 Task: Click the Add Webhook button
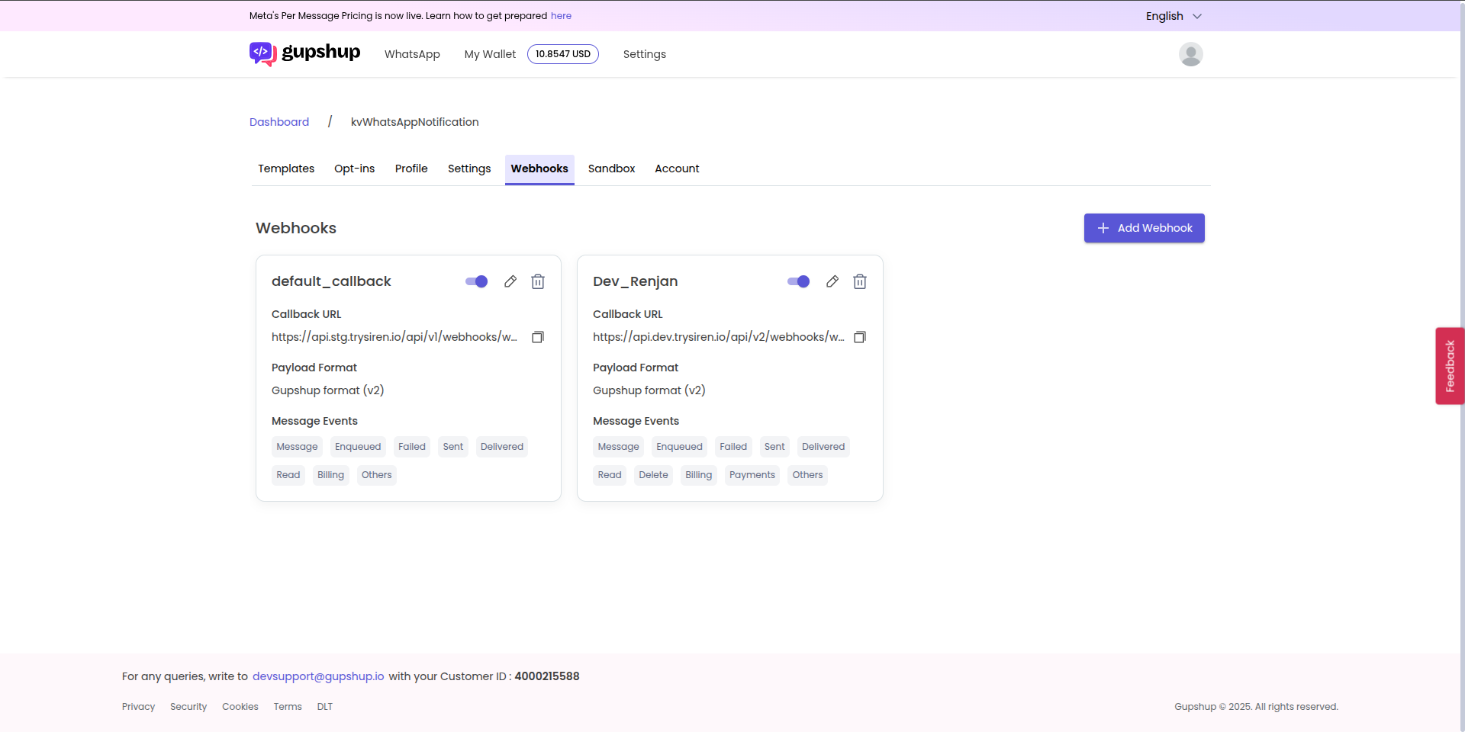(1144, 227)
